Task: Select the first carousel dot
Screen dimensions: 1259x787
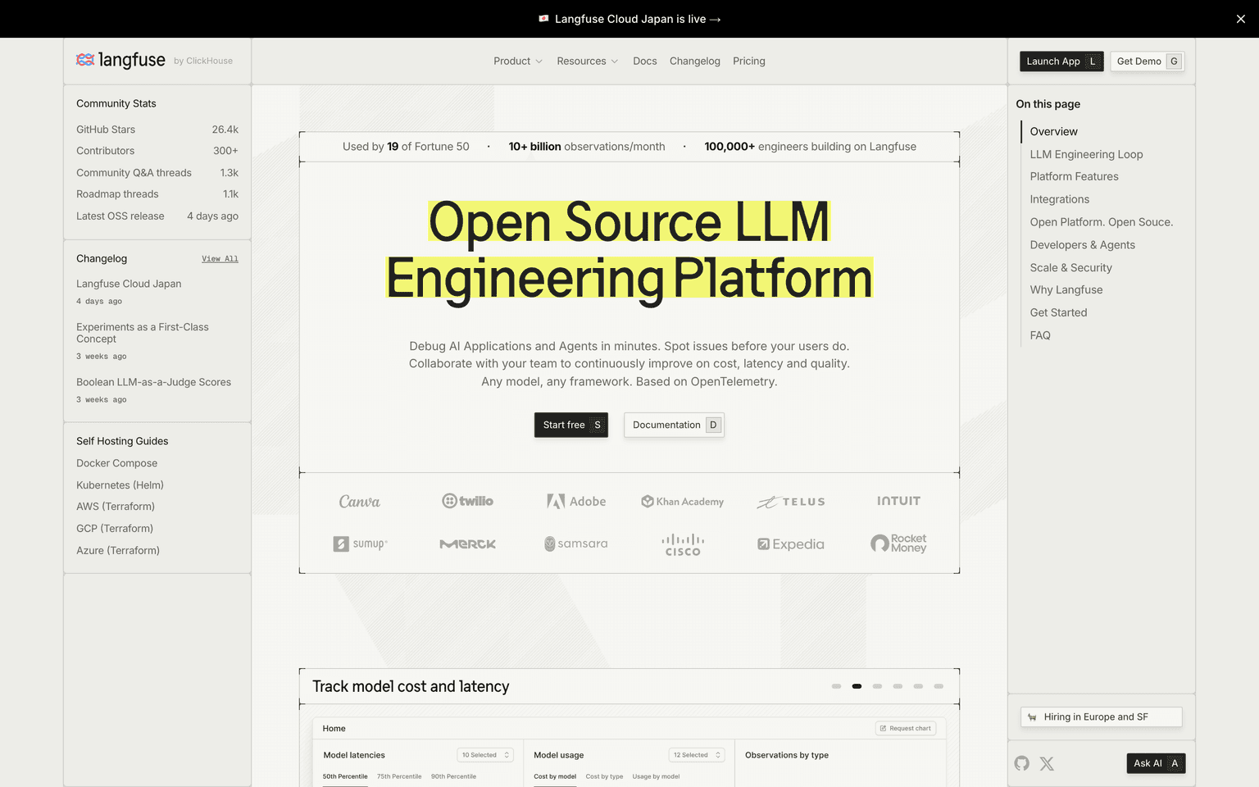Action: click(x=836, y=686)
